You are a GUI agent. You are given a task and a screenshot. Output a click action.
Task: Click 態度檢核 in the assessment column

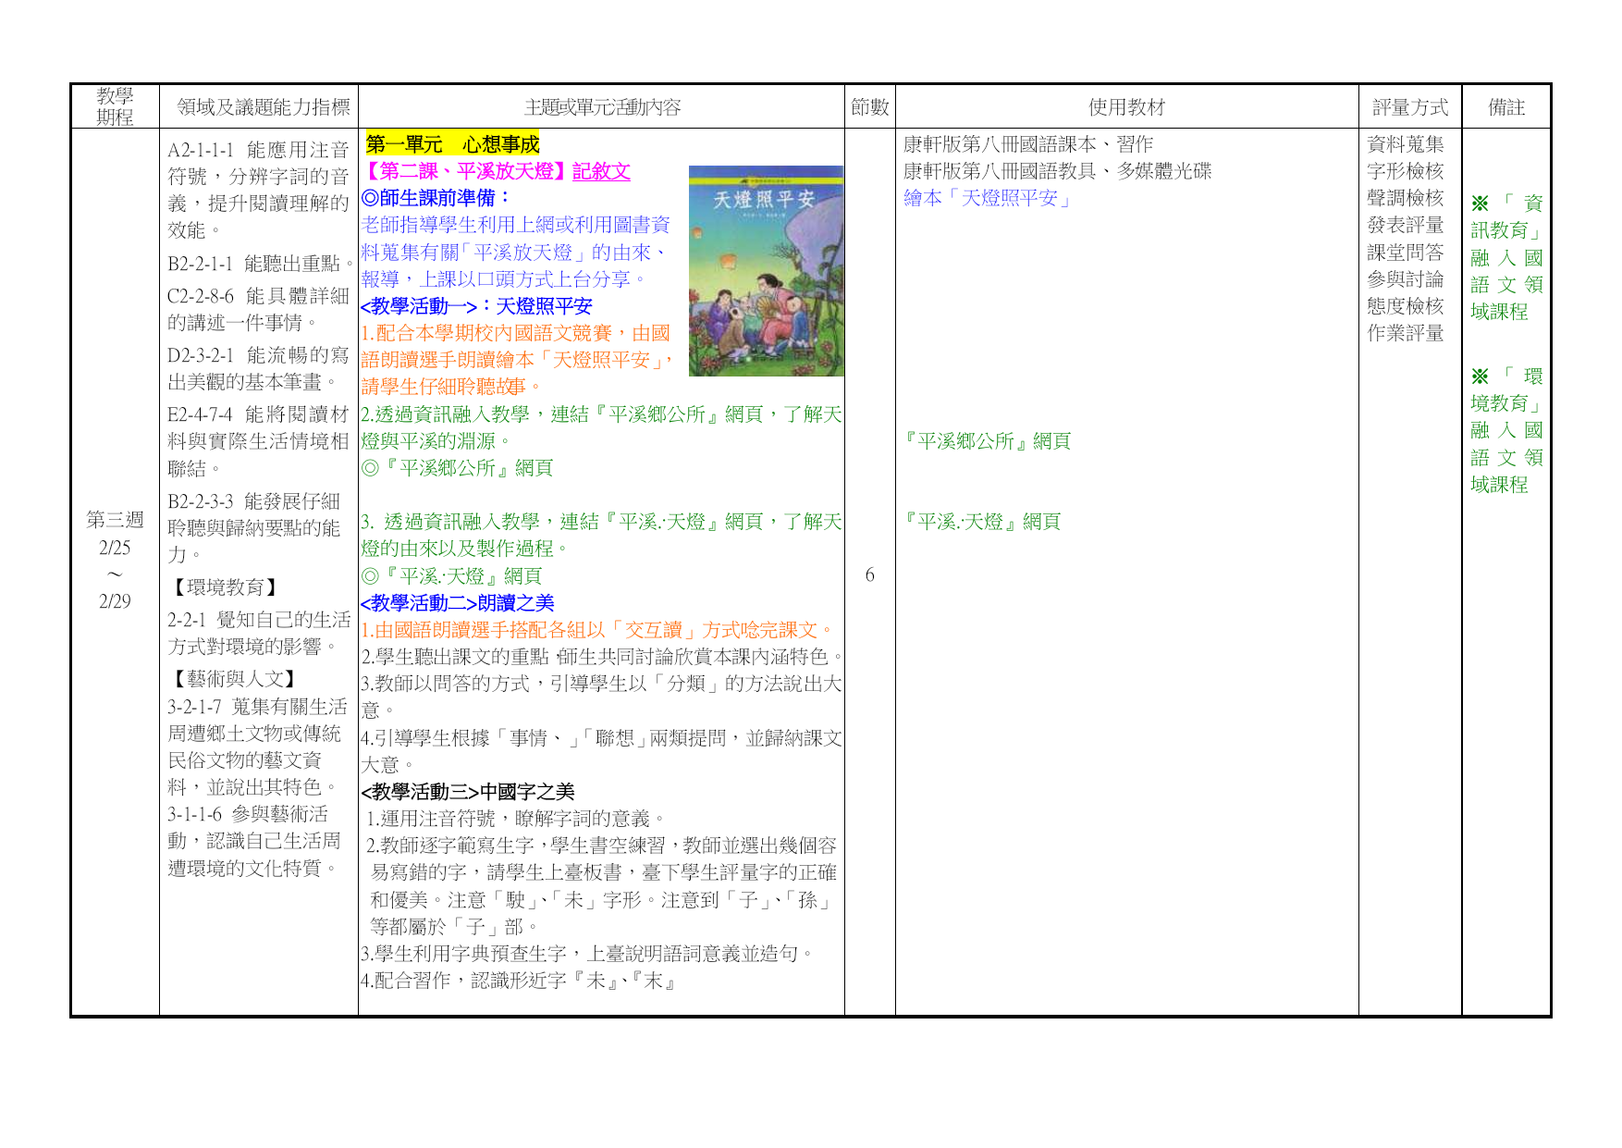[1406, 306]
